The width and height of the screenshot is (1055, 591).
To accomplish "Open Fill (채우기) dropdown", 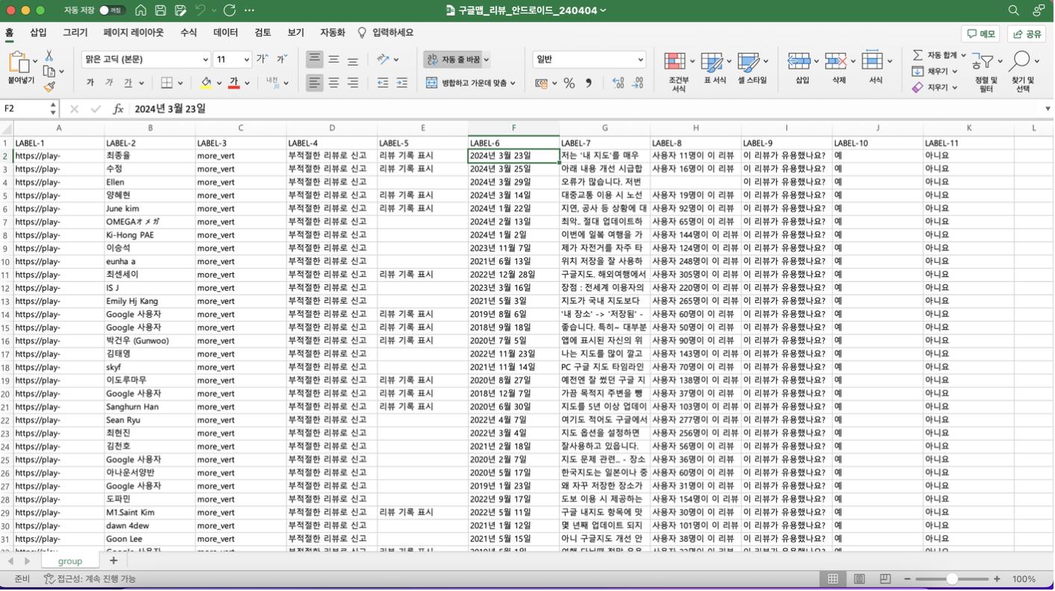I will coord(954,72).
